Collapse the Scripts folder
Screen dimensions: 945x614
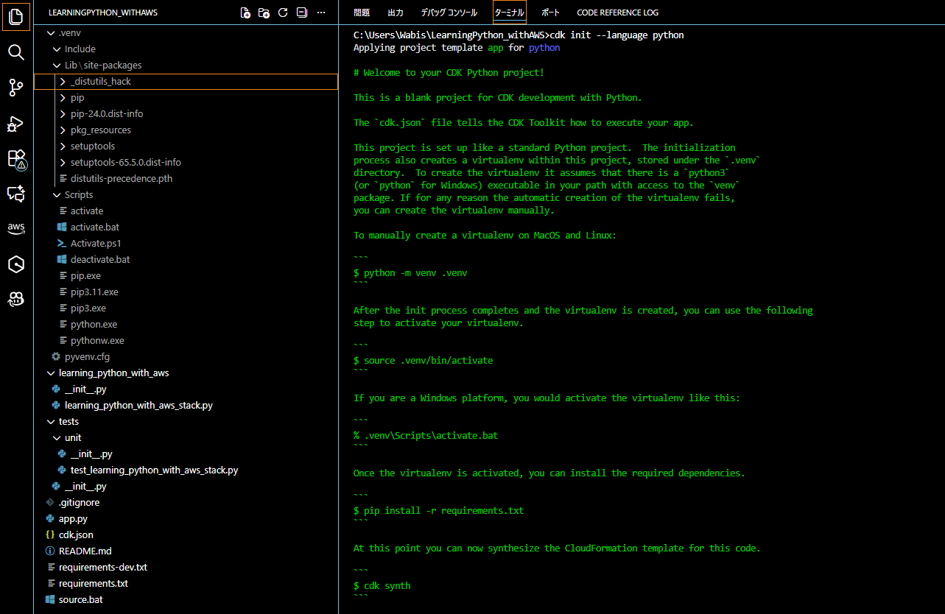57,194
